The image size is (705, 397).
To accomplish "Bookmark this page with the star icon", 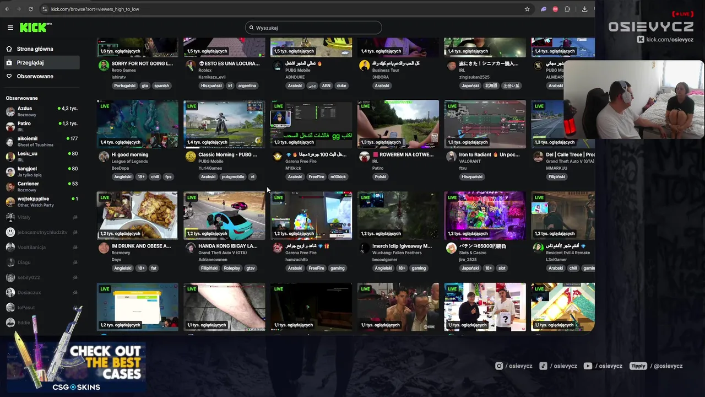I will pos(527,9).
